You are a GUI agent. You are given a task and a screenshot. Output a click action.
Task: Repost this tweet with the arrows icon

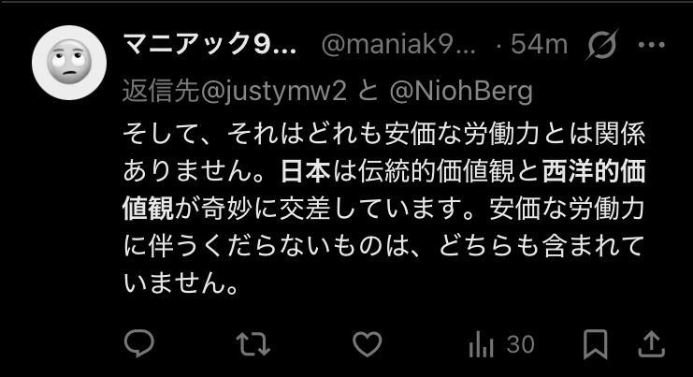(x=253, y=344)
